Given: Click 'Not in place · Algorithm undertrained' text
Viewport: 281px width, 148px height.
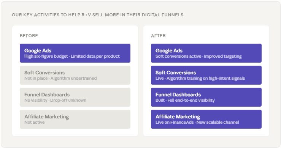Looking at the screenshot, I should (x=60, y=79).
